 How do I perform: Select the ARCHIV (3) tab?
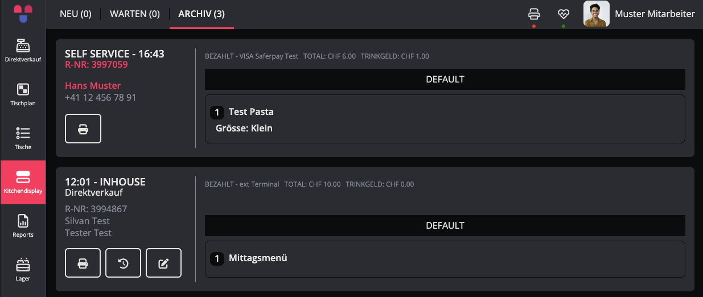pyautogui.click(x=202, y=14)
